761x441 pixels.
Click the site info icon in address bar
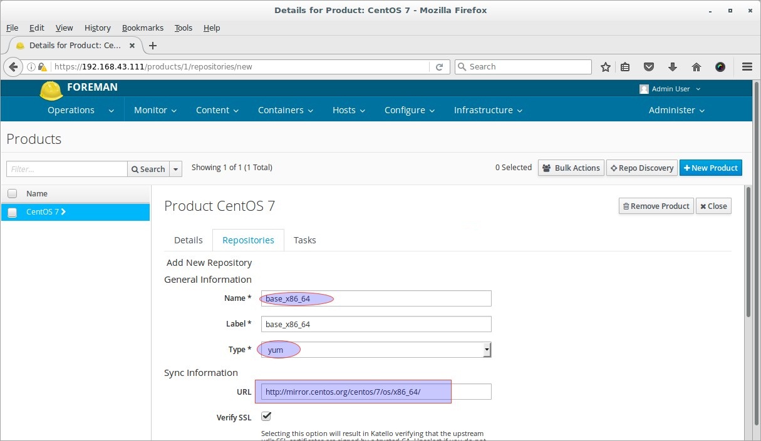click(31, 67)
